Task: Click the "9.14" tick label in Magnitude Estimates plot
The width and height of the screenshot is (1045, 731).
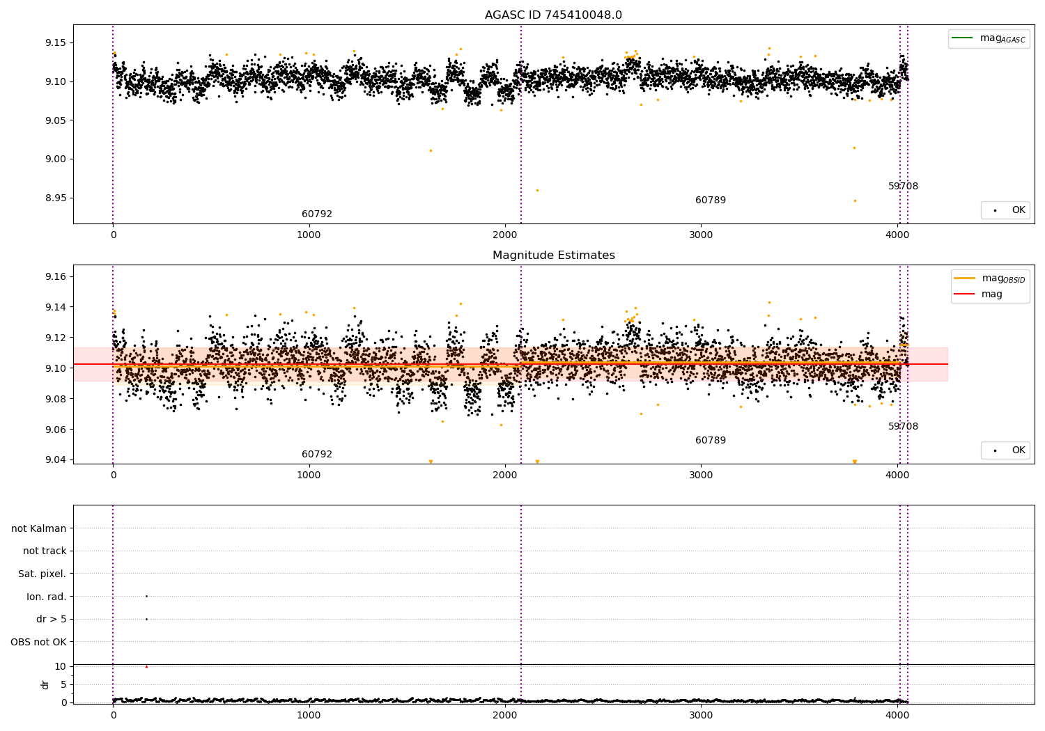Action: point(54,307)
